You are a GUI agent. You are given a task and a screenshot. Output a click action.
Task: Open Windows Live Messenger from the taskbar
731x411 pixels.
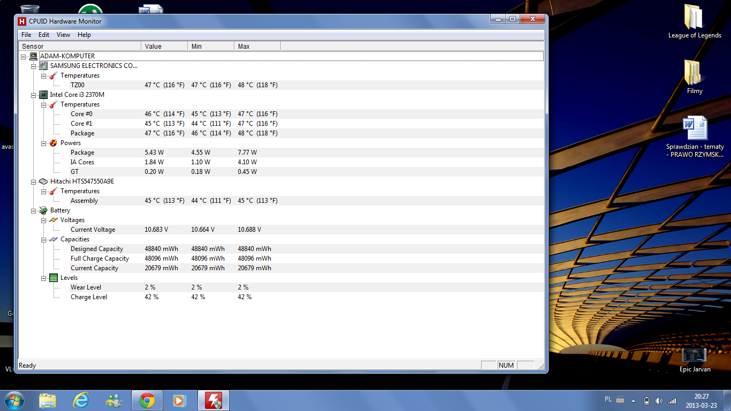114,400
